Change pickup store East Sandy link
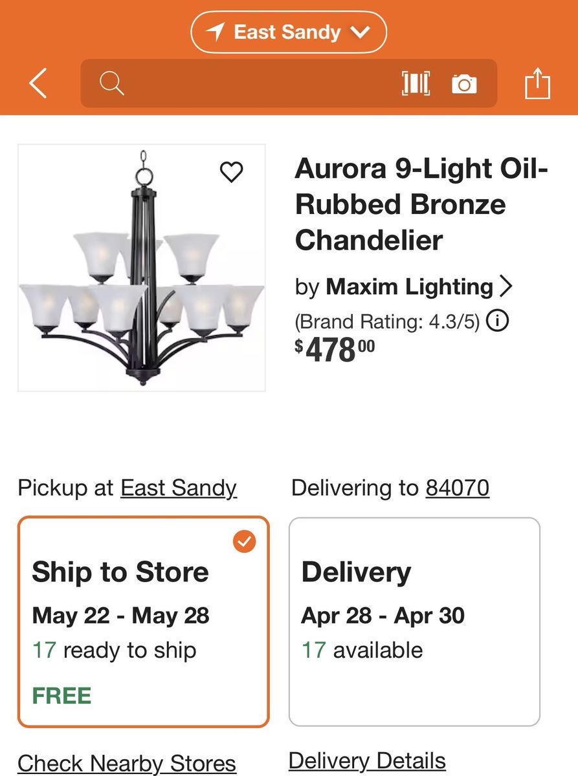578x776 pixels. click(x=179, y=488)
